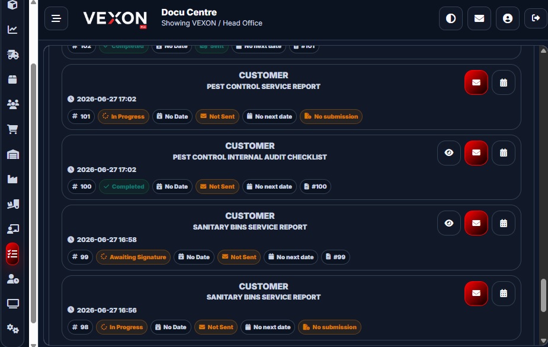This screenshot has width=548, height=347.
Task: Click the In Progress badge on document 98
Action: (121, 327)
